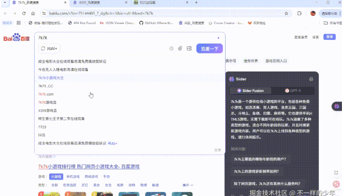Open the 404 Not Found bookmark
The image size is (342, 196).
(x=82, y=23)
